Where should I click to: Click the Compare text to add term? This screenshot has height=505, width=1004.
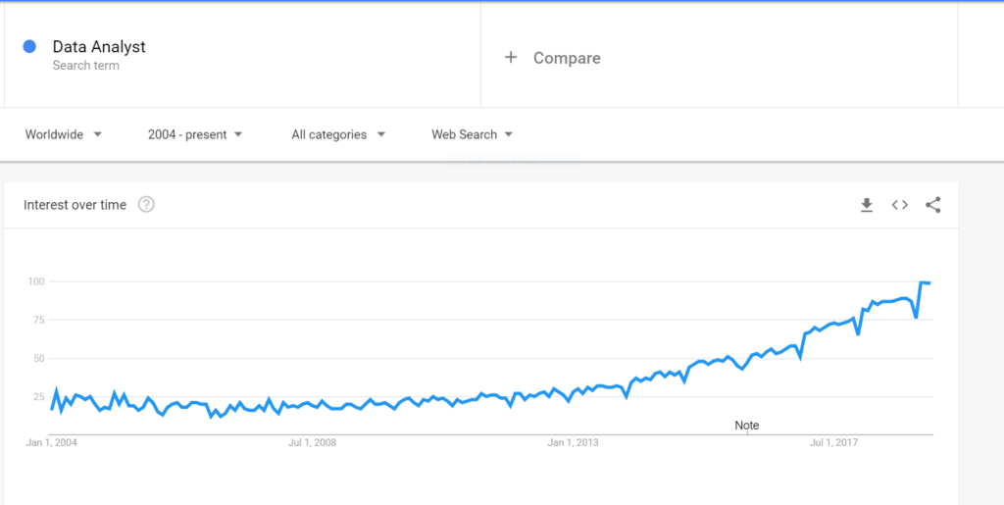coord(567,58)
